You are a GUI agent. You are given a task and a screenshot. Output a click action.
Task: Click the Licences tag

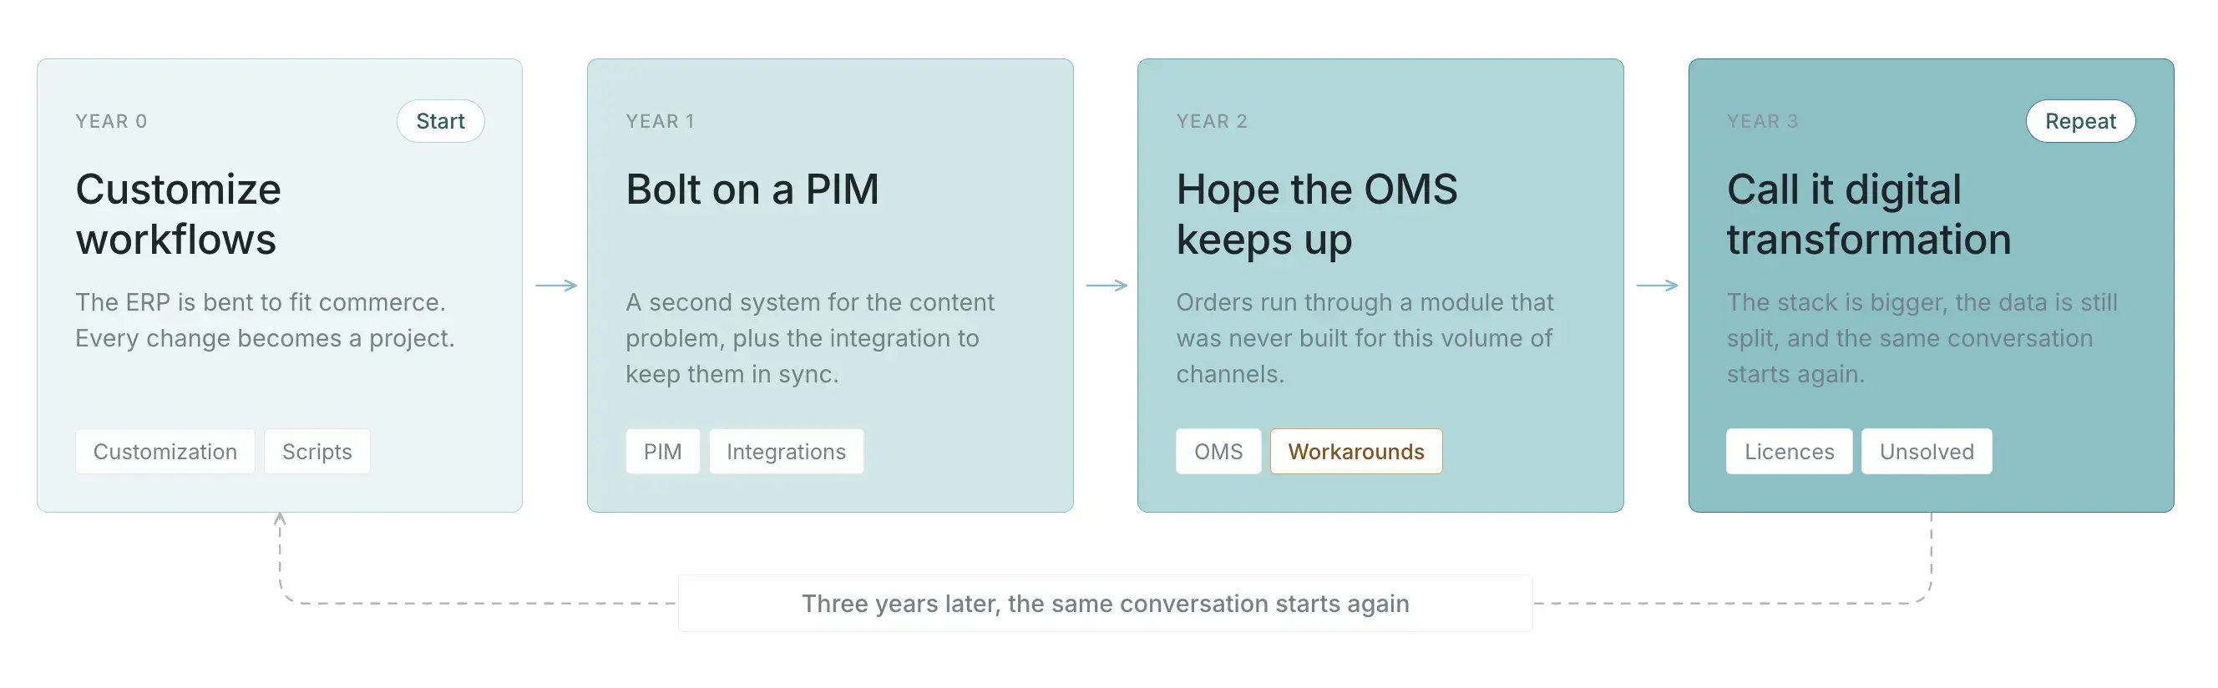pyautogui.click(x=1790, y=451)
